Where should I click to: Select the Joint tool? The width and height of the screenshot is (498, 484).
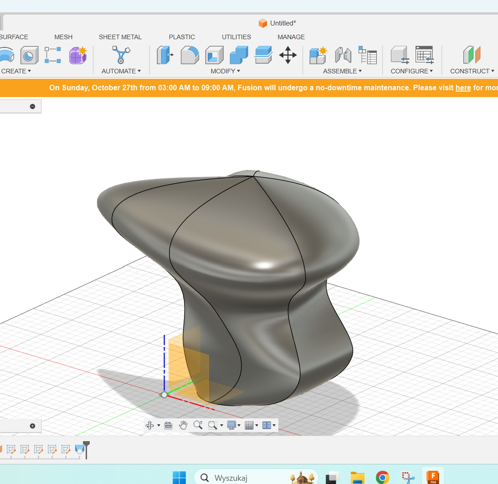pos(343,55)
